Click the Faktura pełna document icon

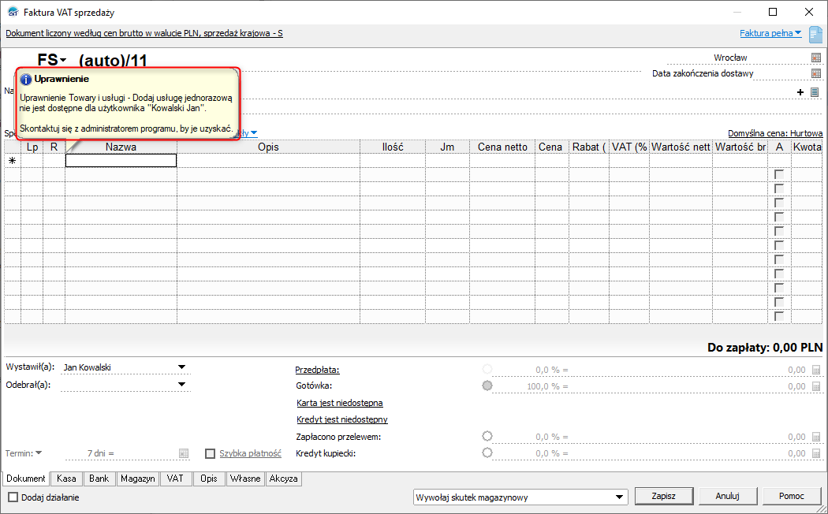(816, 35)
